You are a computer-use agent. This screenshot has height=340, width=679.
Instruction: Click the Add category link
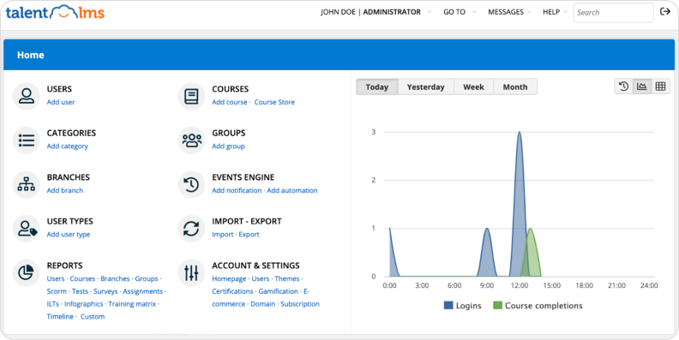point(67,146)
